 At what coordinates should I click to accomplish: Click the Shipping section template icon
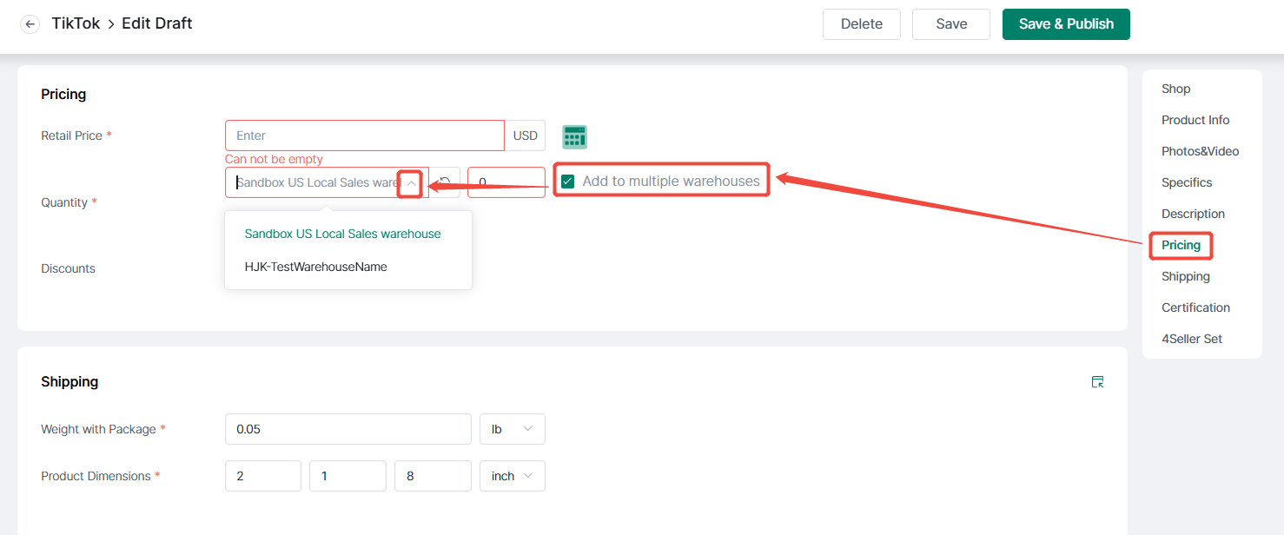point(1097,382)
